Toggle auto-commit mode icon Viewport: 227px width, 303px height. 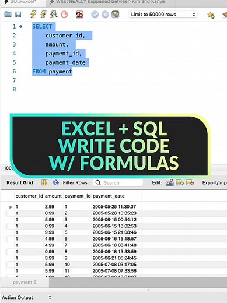coord(116,15)
